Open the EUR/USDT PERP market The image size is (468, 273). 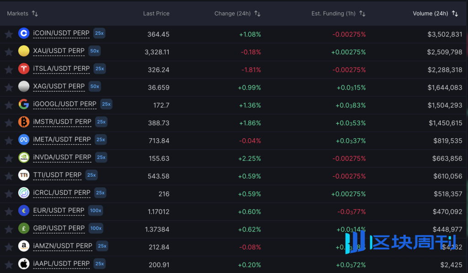59,210
